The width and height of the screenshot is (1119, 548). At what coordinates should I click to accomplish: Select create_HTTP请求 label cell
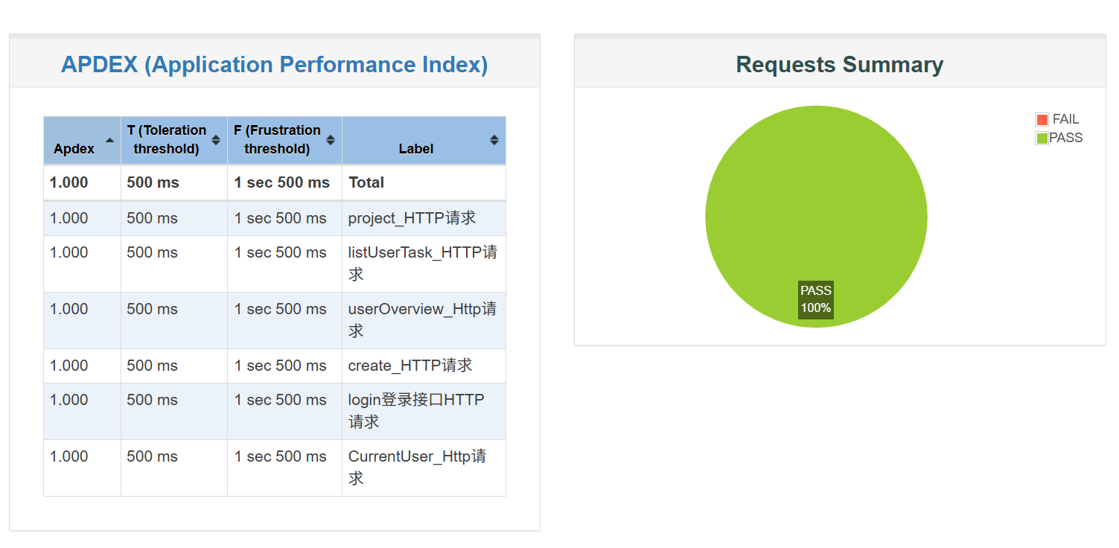tap(424, 366)
